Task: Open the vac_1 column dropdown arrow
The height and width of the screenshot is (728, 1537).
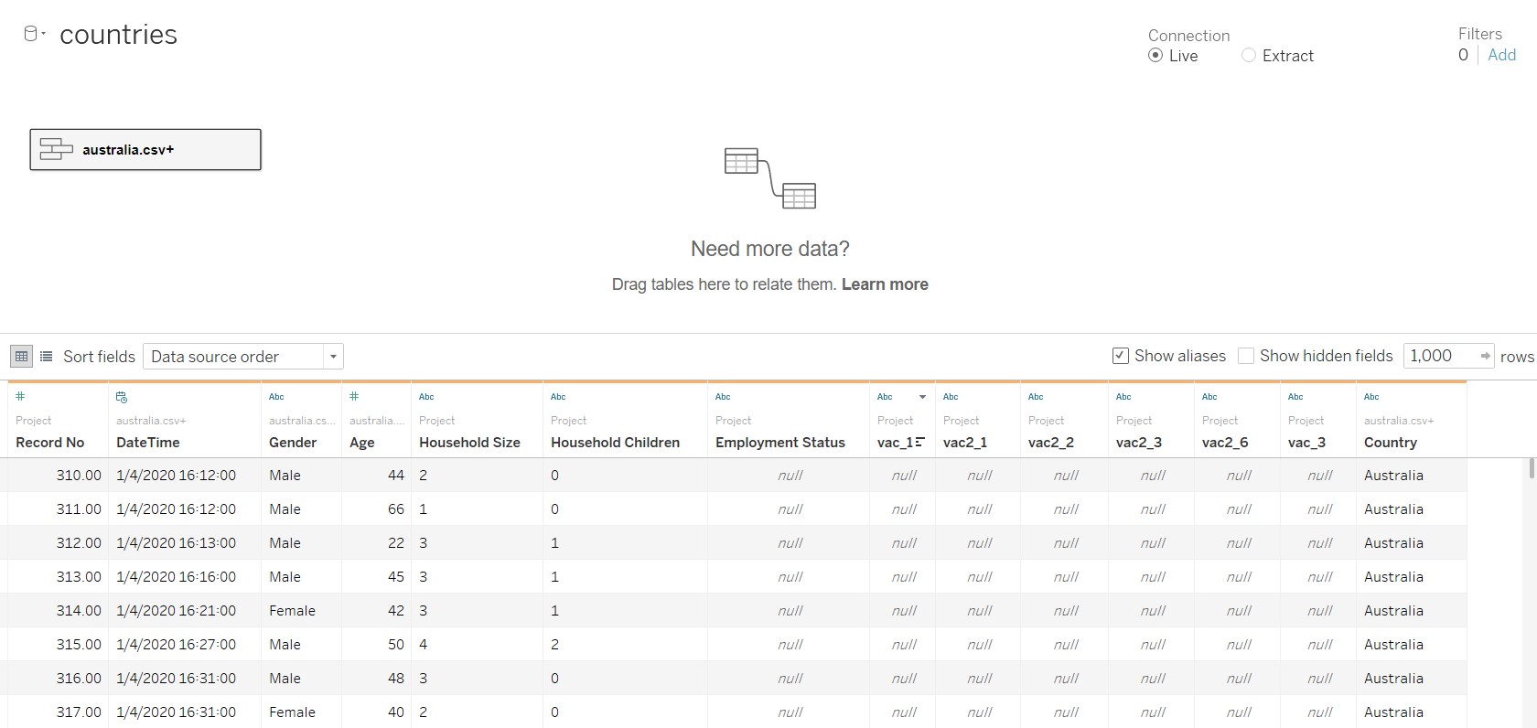Action: (922, 397)
